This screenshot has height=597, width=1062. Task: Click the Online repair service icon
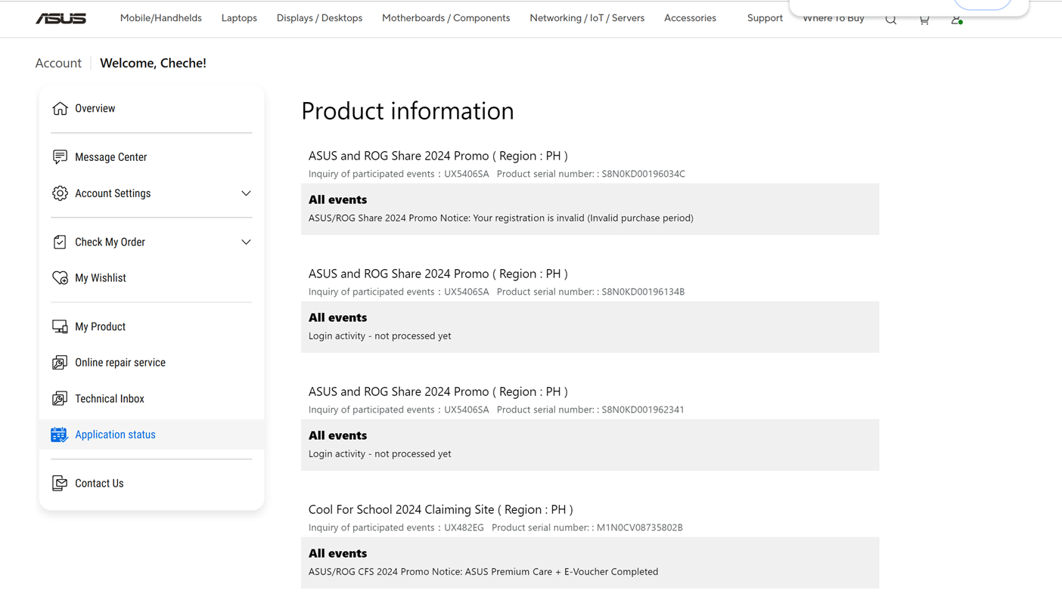click(x=60, y=362)
